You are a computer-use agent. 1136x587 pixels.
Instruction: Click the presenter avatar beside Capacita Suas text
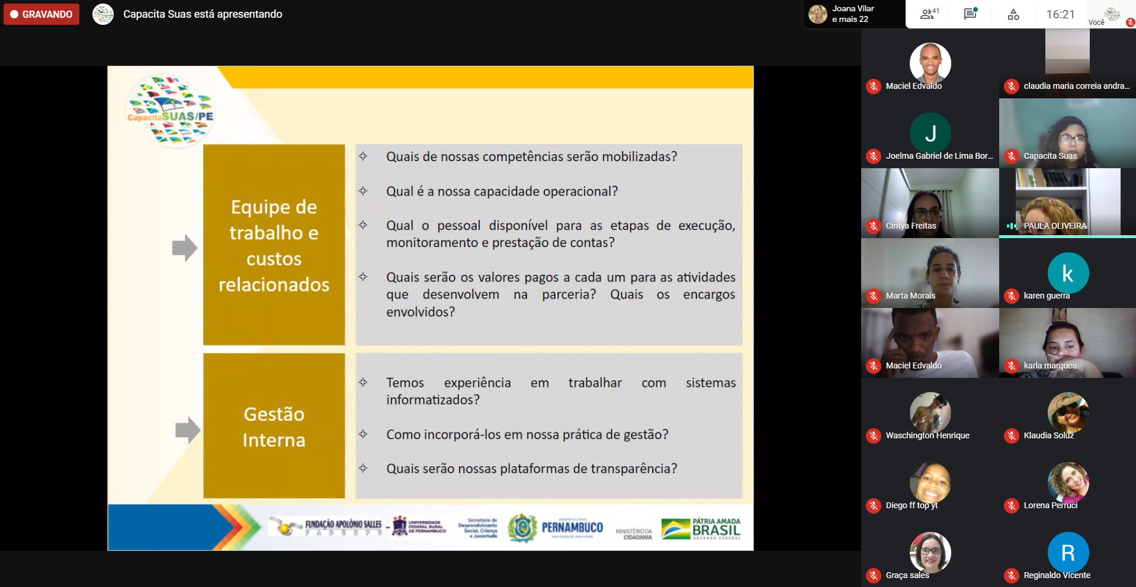(103, 14)
